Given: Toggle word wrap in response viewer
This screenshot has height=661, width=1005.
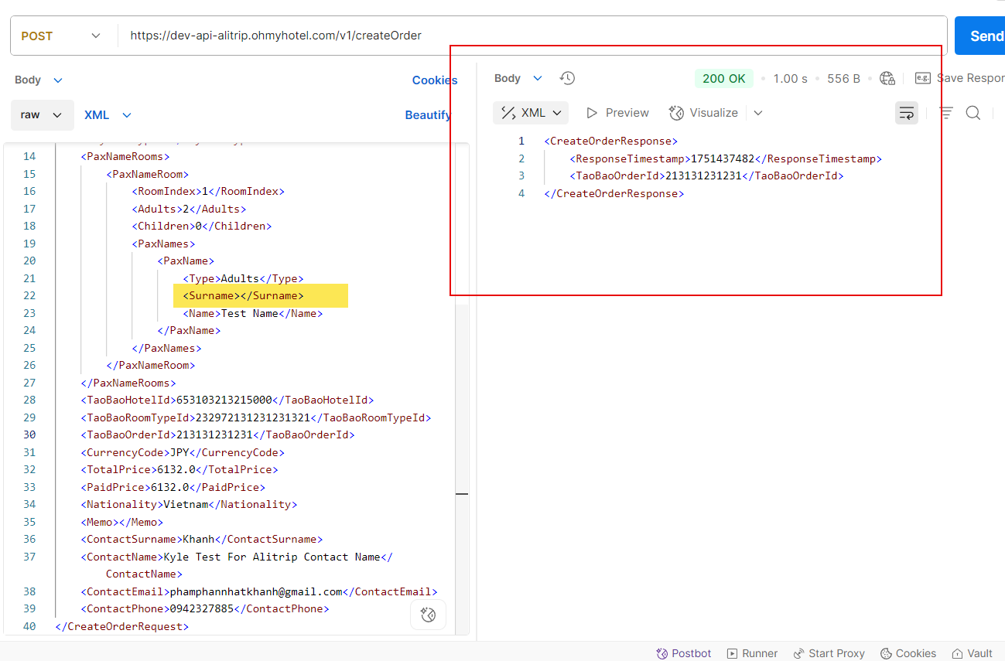Looking at the screenshot, I should 906,113.
